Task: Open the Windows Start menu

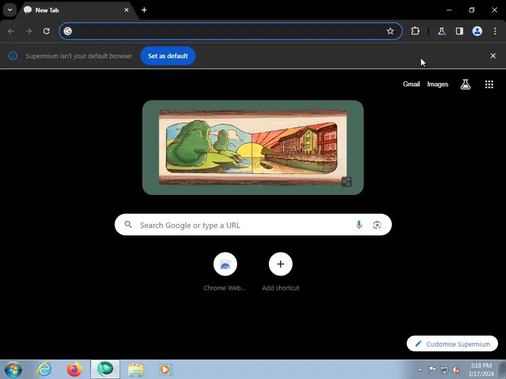Action: pos(13,369)
